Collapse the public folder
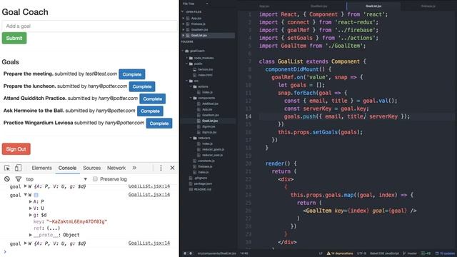 point(187,64)
